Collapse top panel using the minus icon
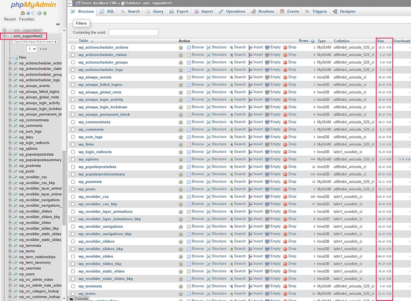411x301 pixels. click(x=70, y=3)
